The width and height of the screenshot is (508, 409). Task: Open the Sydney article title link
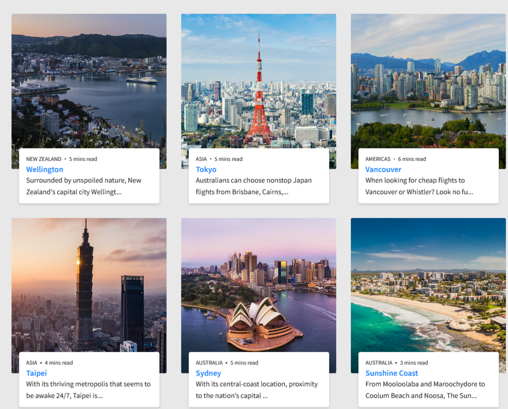(x=209, y=373)
